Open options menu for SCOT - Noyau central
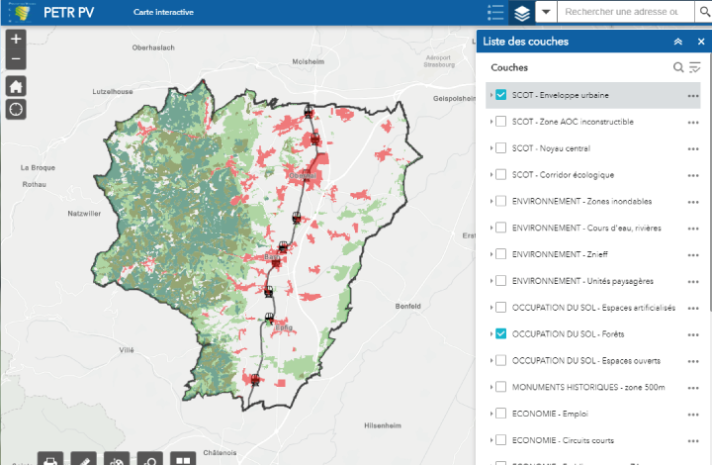712x465 pixels. [x=693, y=149]
